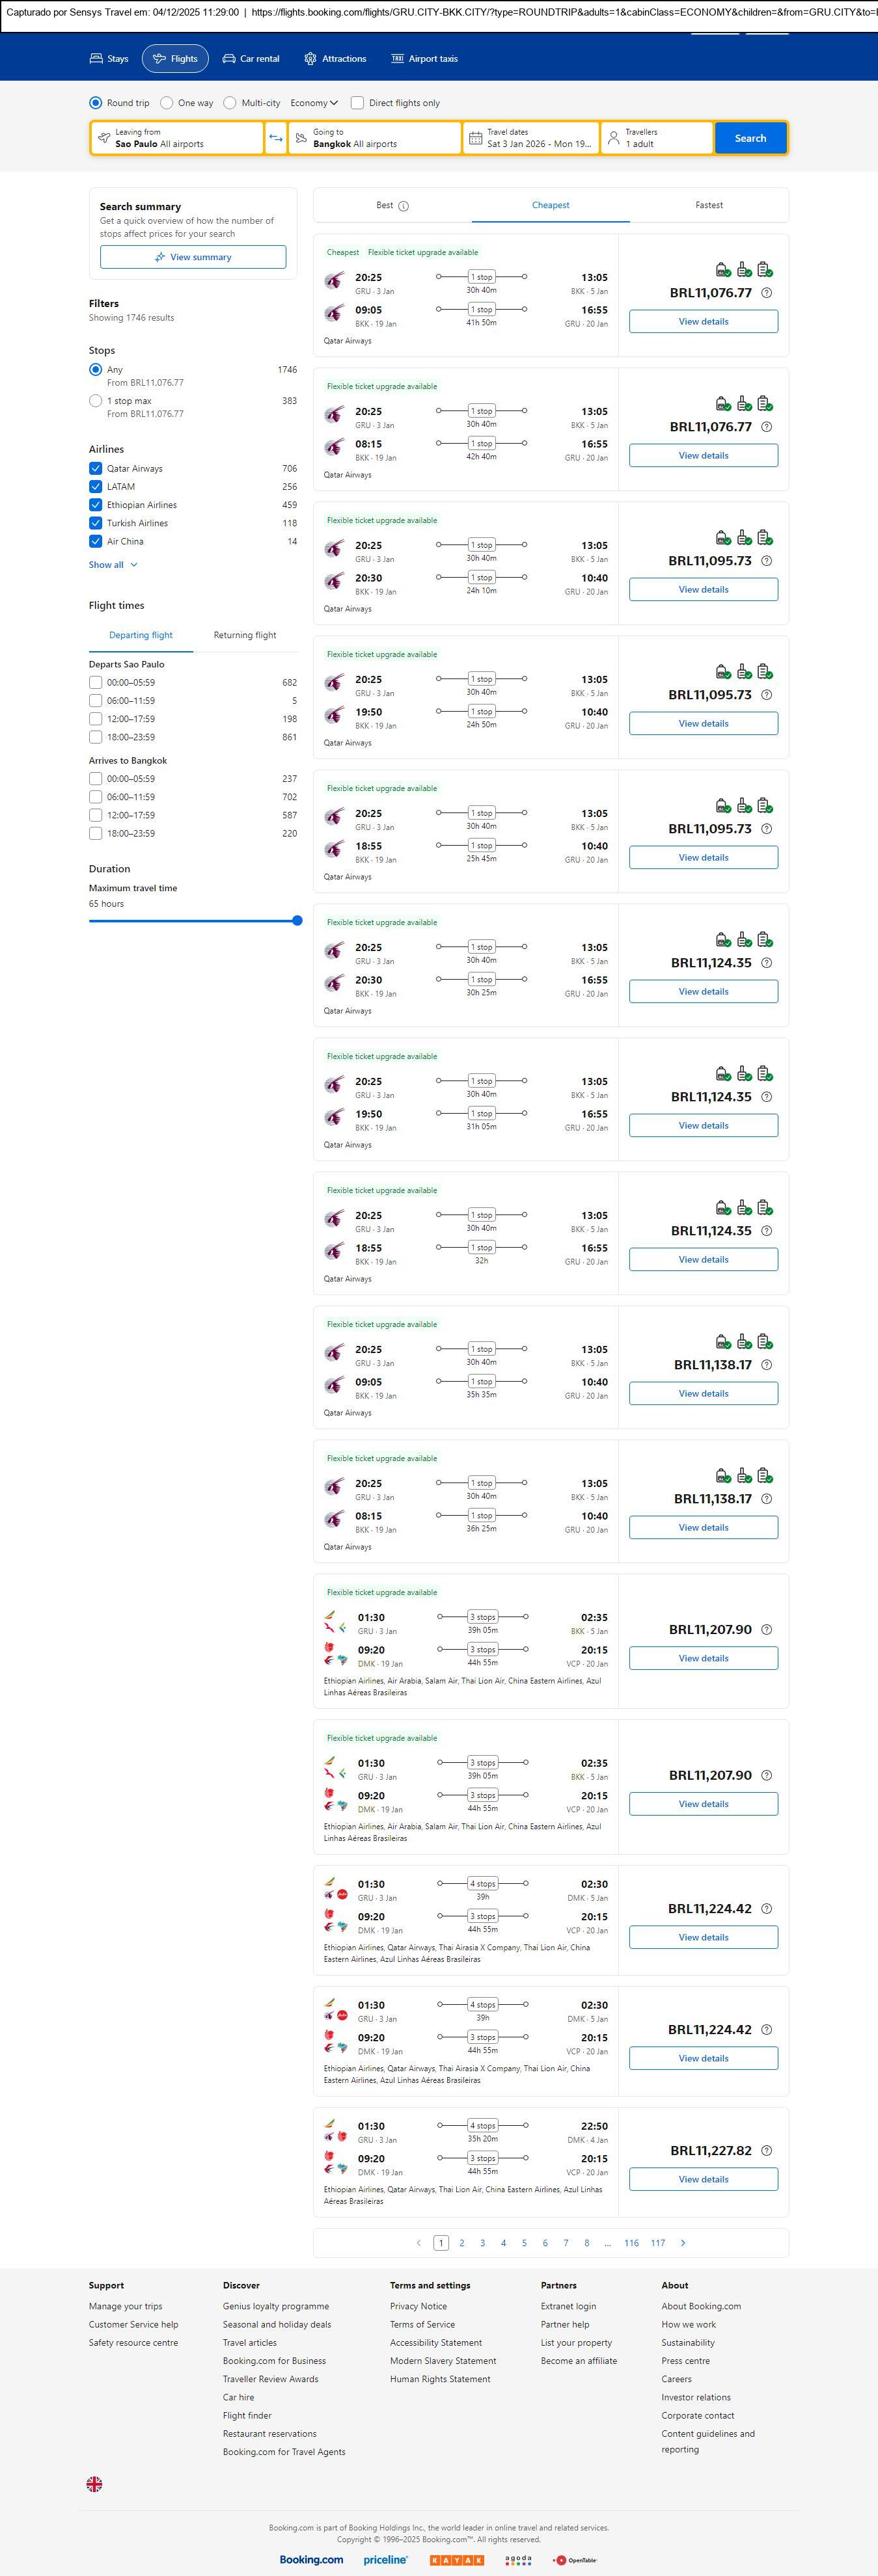Uncheck the Turkish Airlines filter
Viewport: 878px width, 2576px height.
click(96, 523)
